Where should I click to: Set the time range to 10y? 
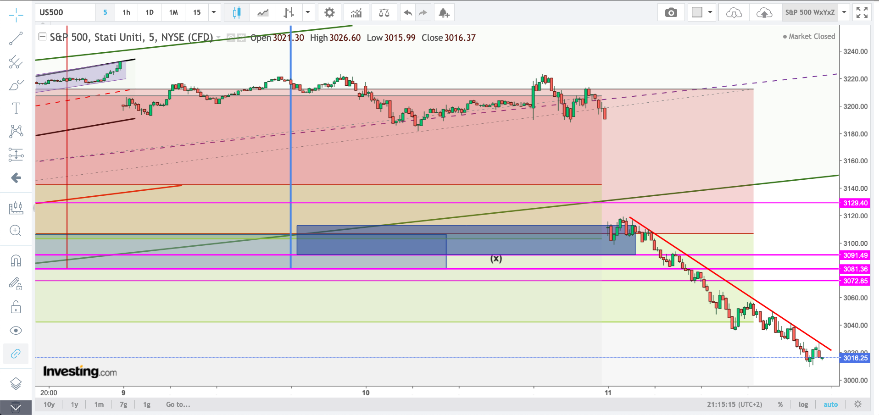(x=49, y=404)
